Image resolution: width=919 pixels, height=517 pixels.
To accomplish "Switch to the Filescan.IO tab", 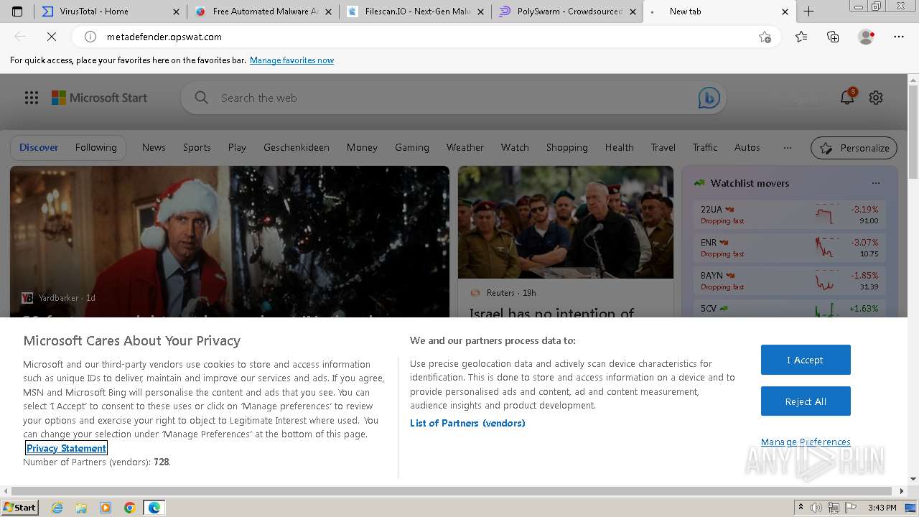I will [x=415, y=11].
